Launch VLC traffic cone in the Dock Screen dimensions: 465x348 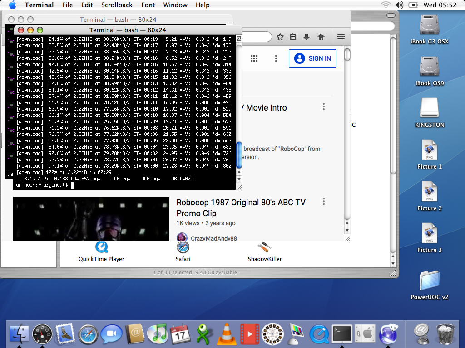[227, 334]
